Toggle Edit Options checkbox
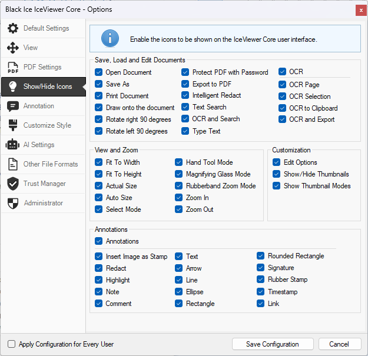Image resolution: width=368 pixels, height=356 pixels. (277, 162)
